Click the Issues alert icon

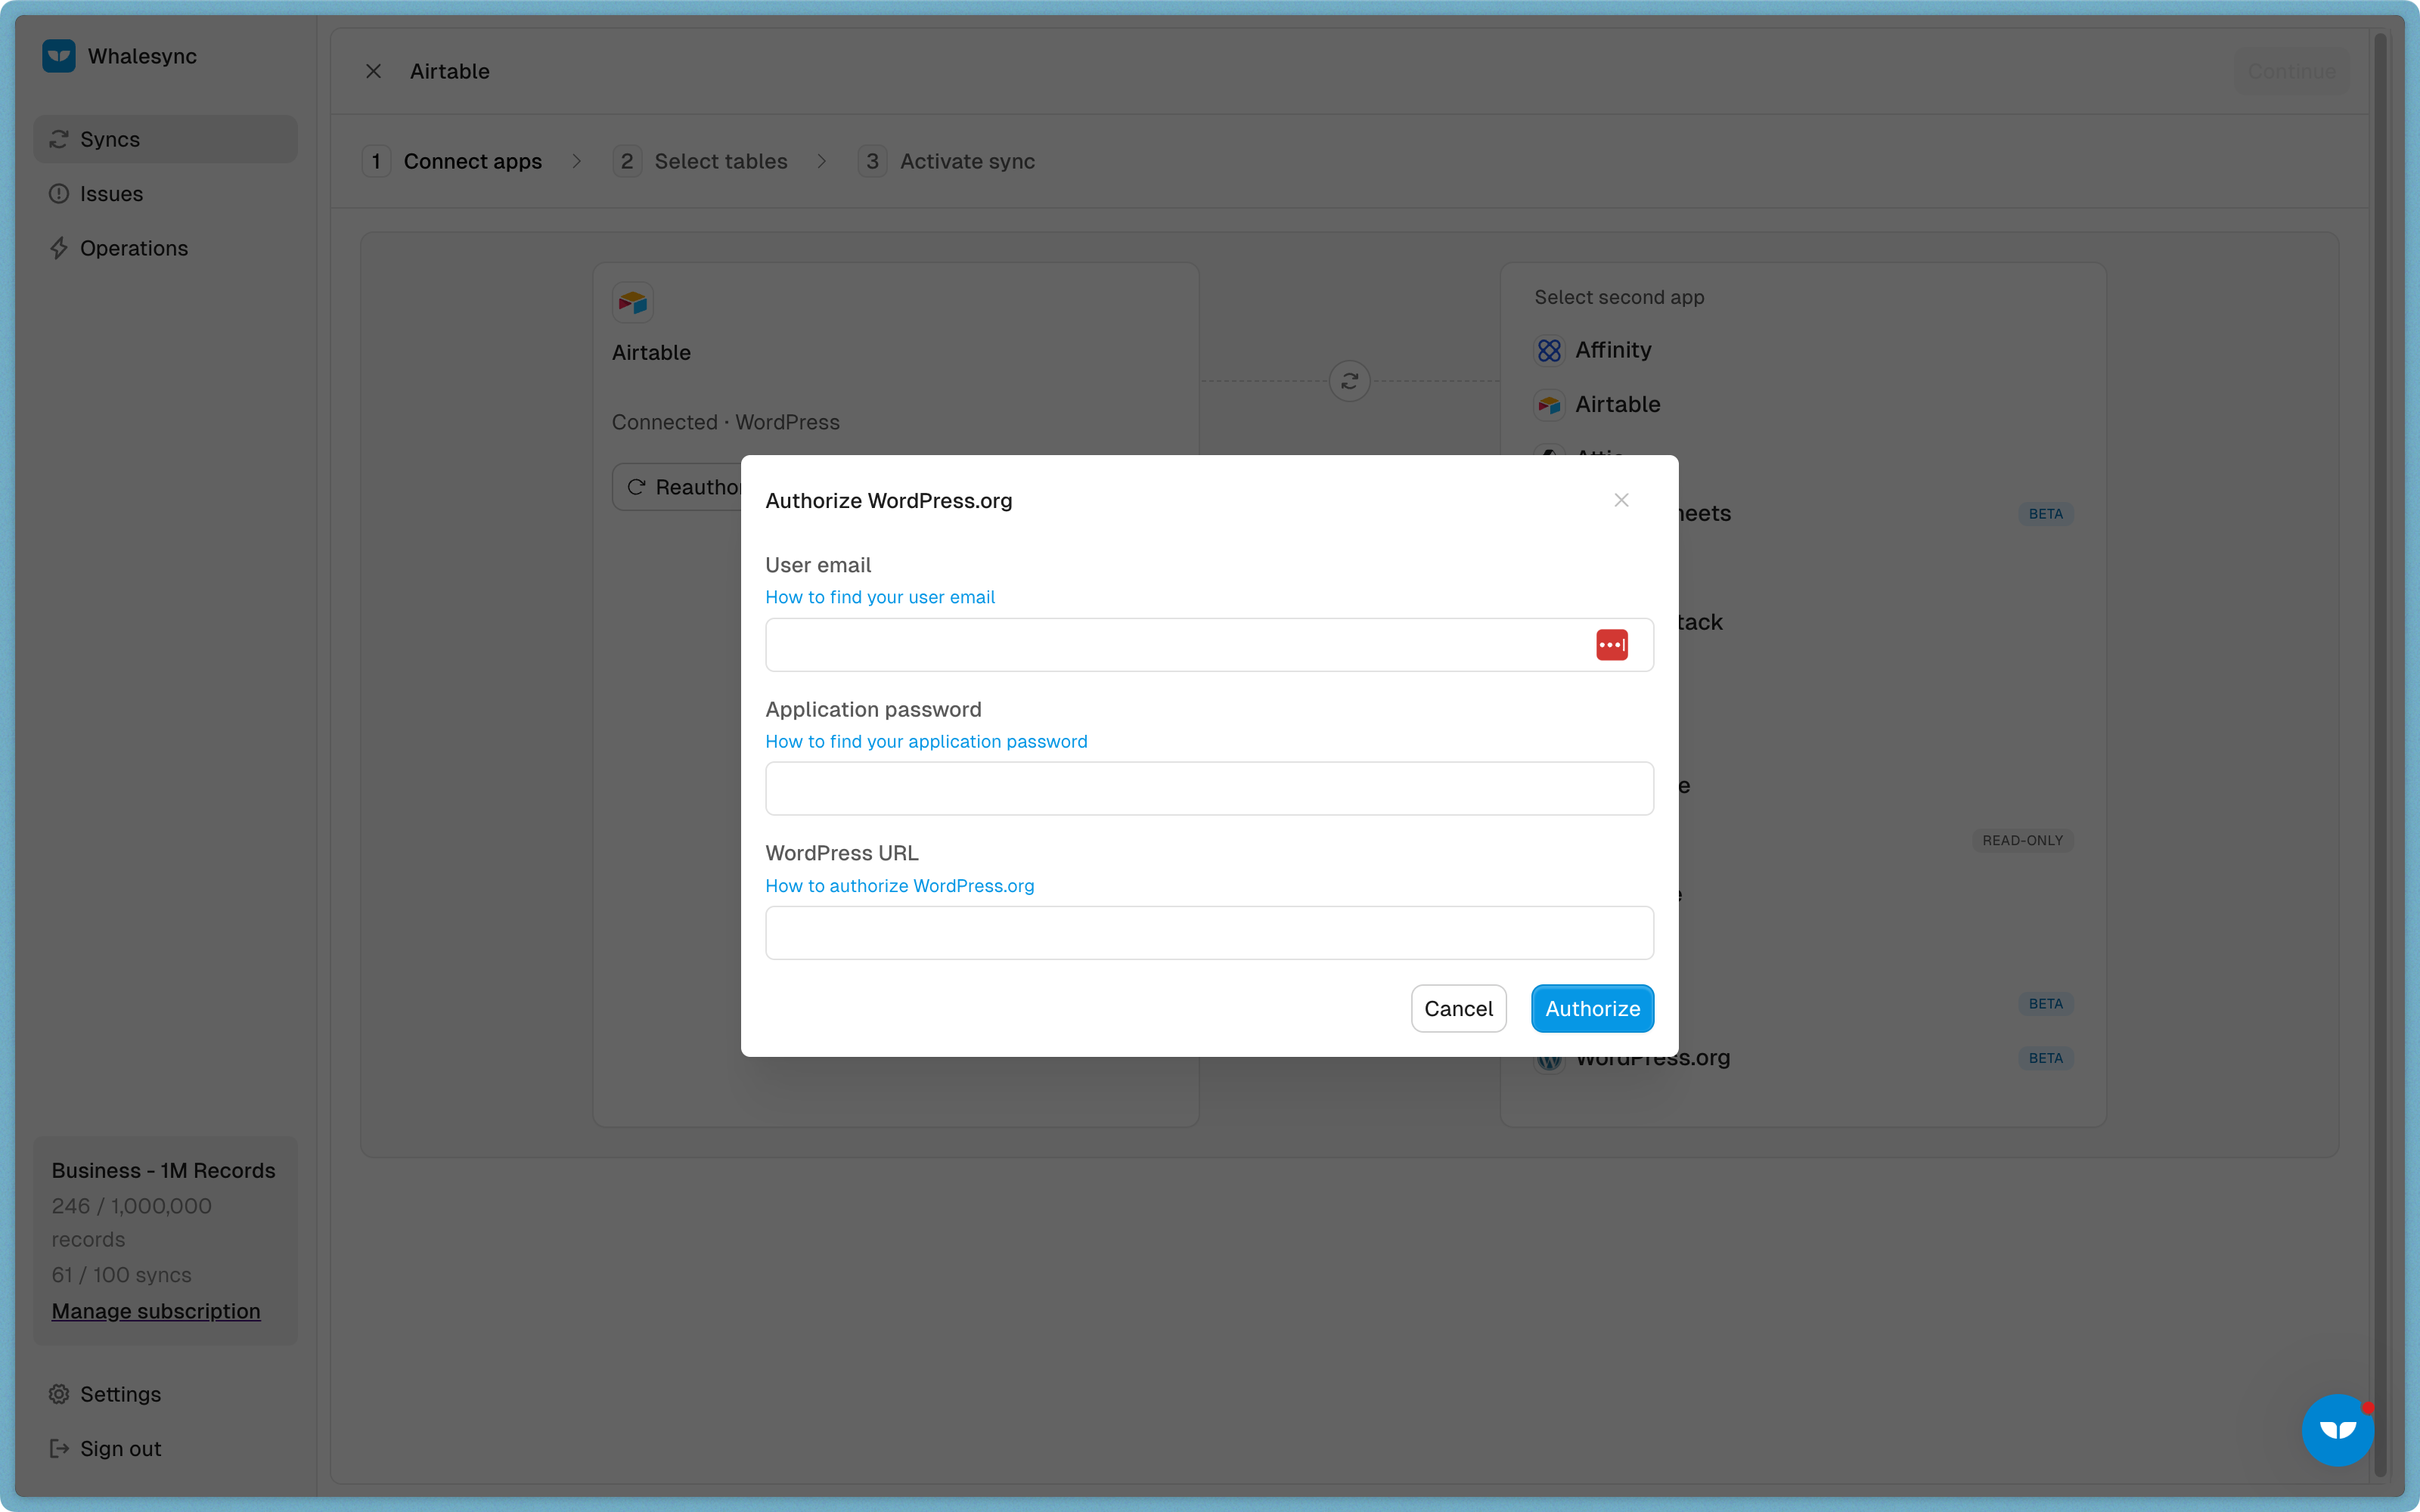coord(59,194)
